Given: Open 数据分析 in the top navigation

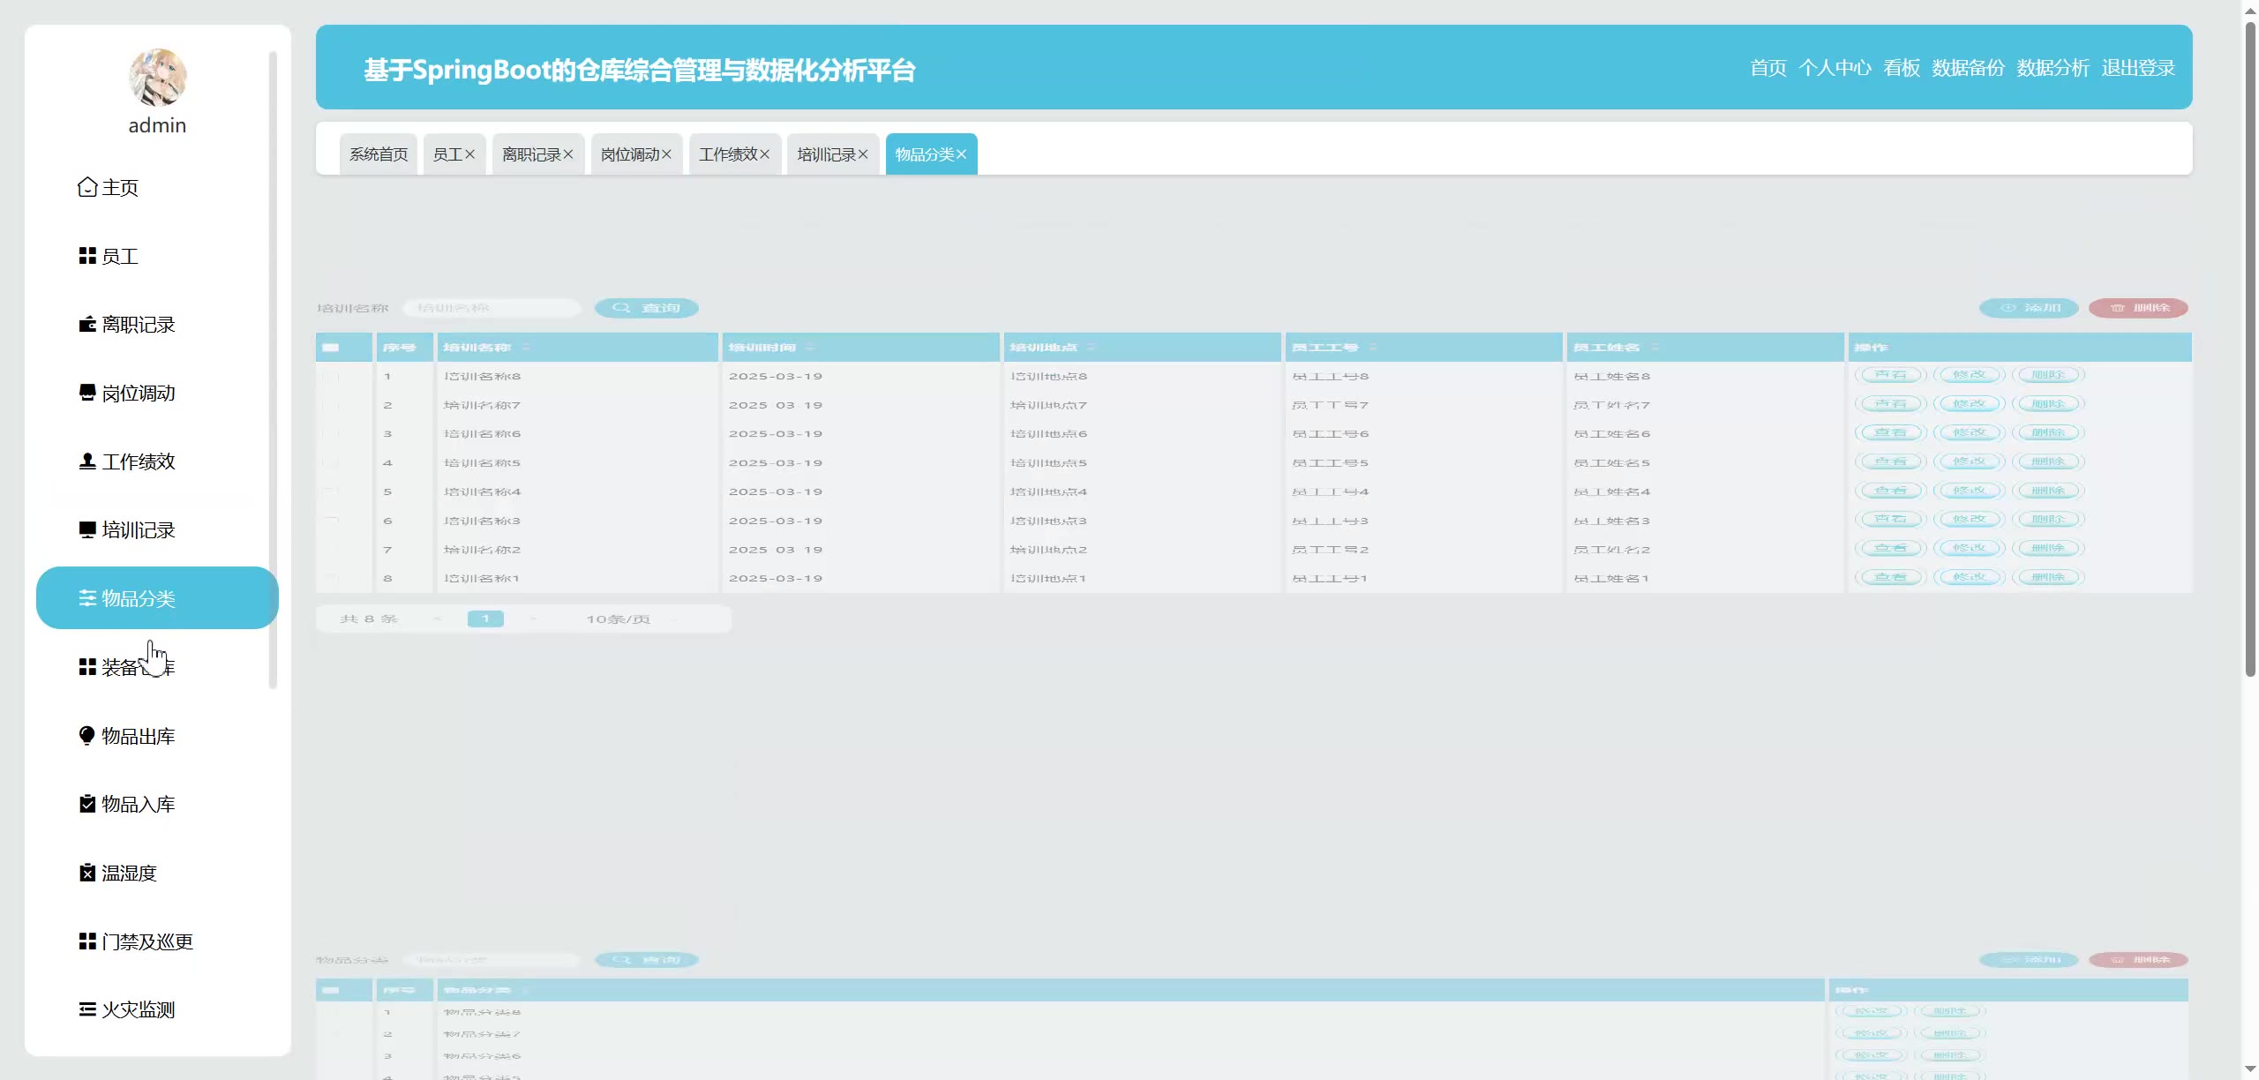Looking at the screenshot, I should pos(2053,68).
